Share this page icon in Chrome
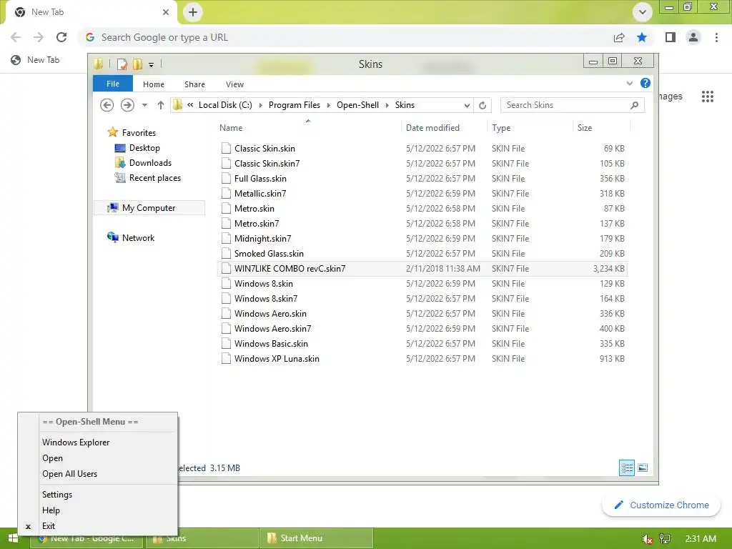Viewport: 732px width, 549px height. [619, 37]
